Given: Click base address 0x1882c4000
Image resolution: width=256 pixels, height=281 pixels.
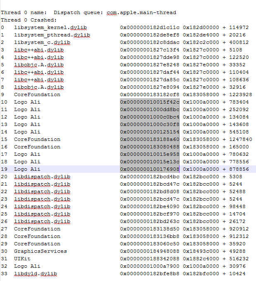Looking at the screenshot, I should 201,259.
